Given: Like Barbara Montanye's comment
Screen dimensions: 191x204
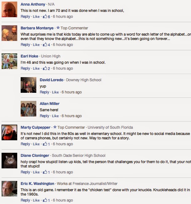Looking at the screenshot, I should pos(36,45).
